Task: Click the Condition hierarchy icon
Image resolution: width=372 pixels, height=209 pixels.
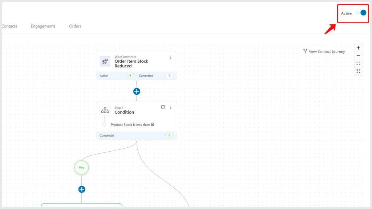Action: click(x=105, y=110)
